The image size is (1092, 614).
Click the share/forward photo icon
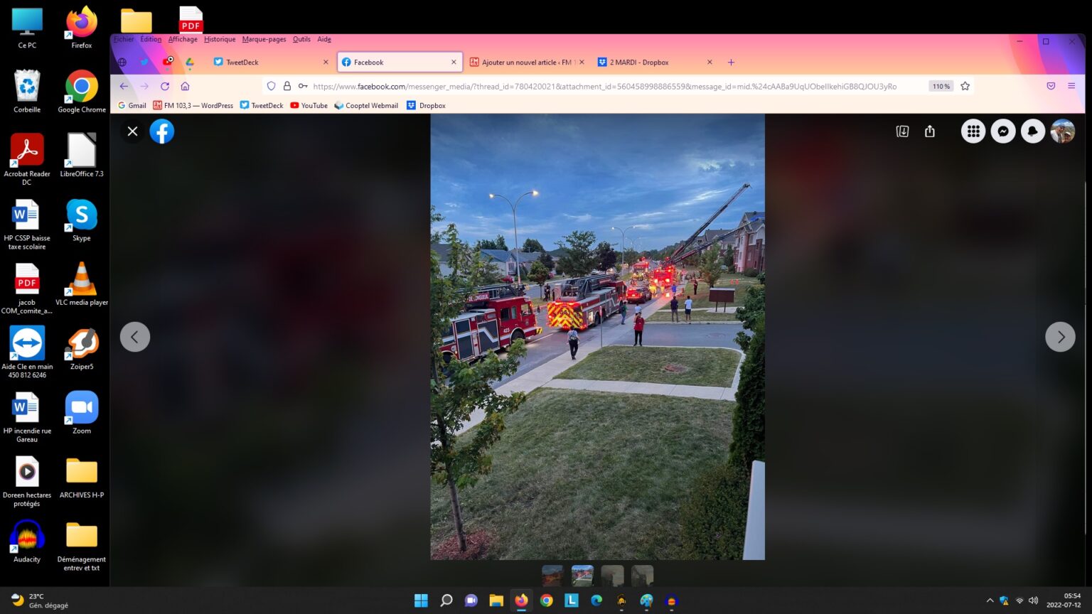point(930,131)
